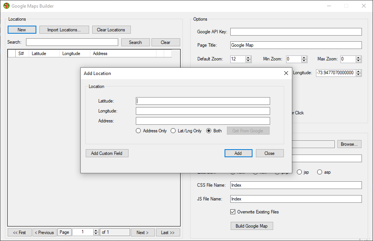Click Build Google Map to generate output
The width and height of the screenshot is (373, 241).
pyautogui.click(x=252, y=226)
